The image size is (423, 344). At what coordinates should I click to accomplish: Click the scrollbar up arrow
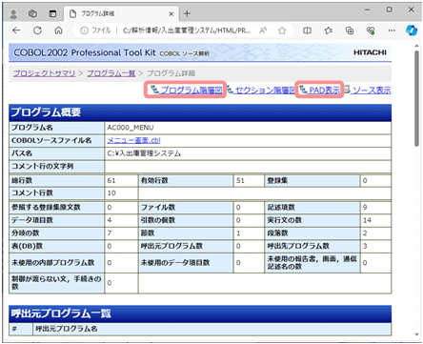416,47
